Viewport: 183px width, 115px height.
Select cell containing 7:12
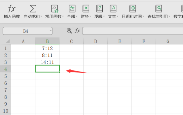tap(47, 48)
